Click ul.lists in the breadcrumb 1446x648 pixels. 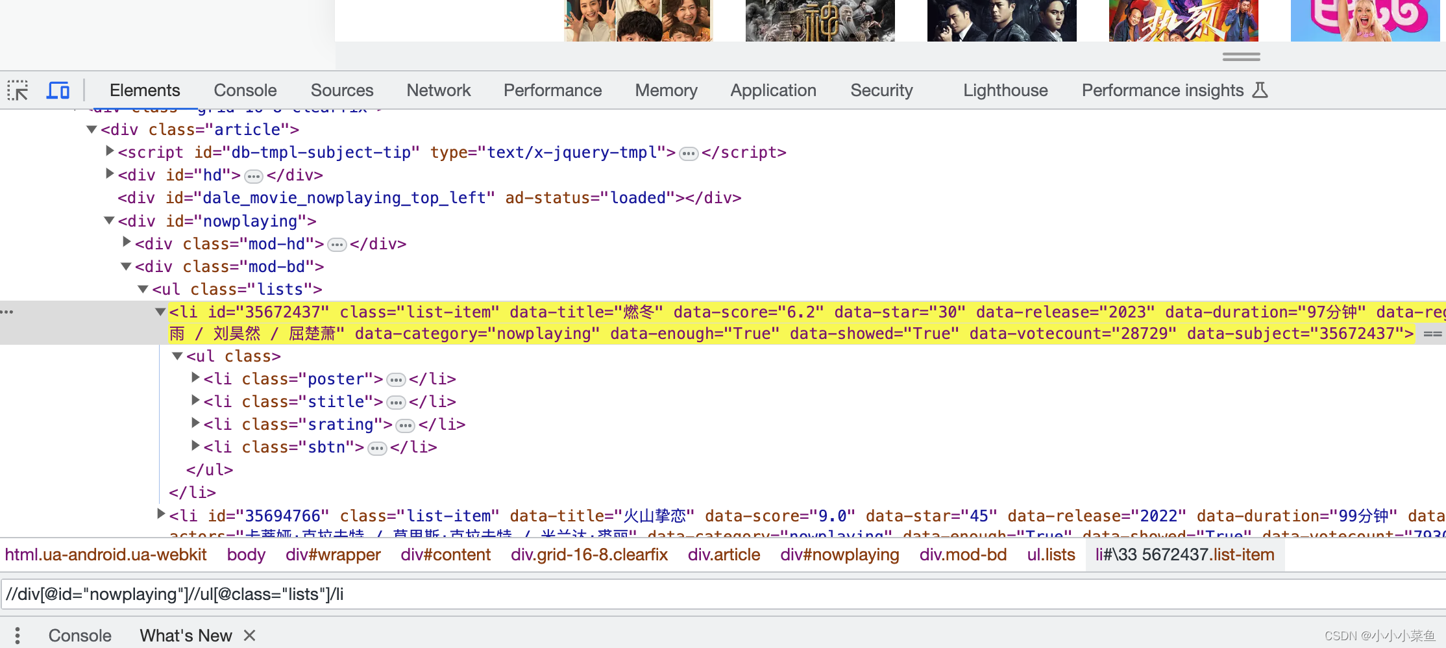(x=1051, y=555)
